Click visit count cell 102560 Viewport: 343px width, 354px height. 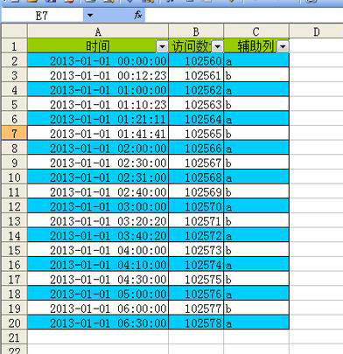click(x=196, y=60)
